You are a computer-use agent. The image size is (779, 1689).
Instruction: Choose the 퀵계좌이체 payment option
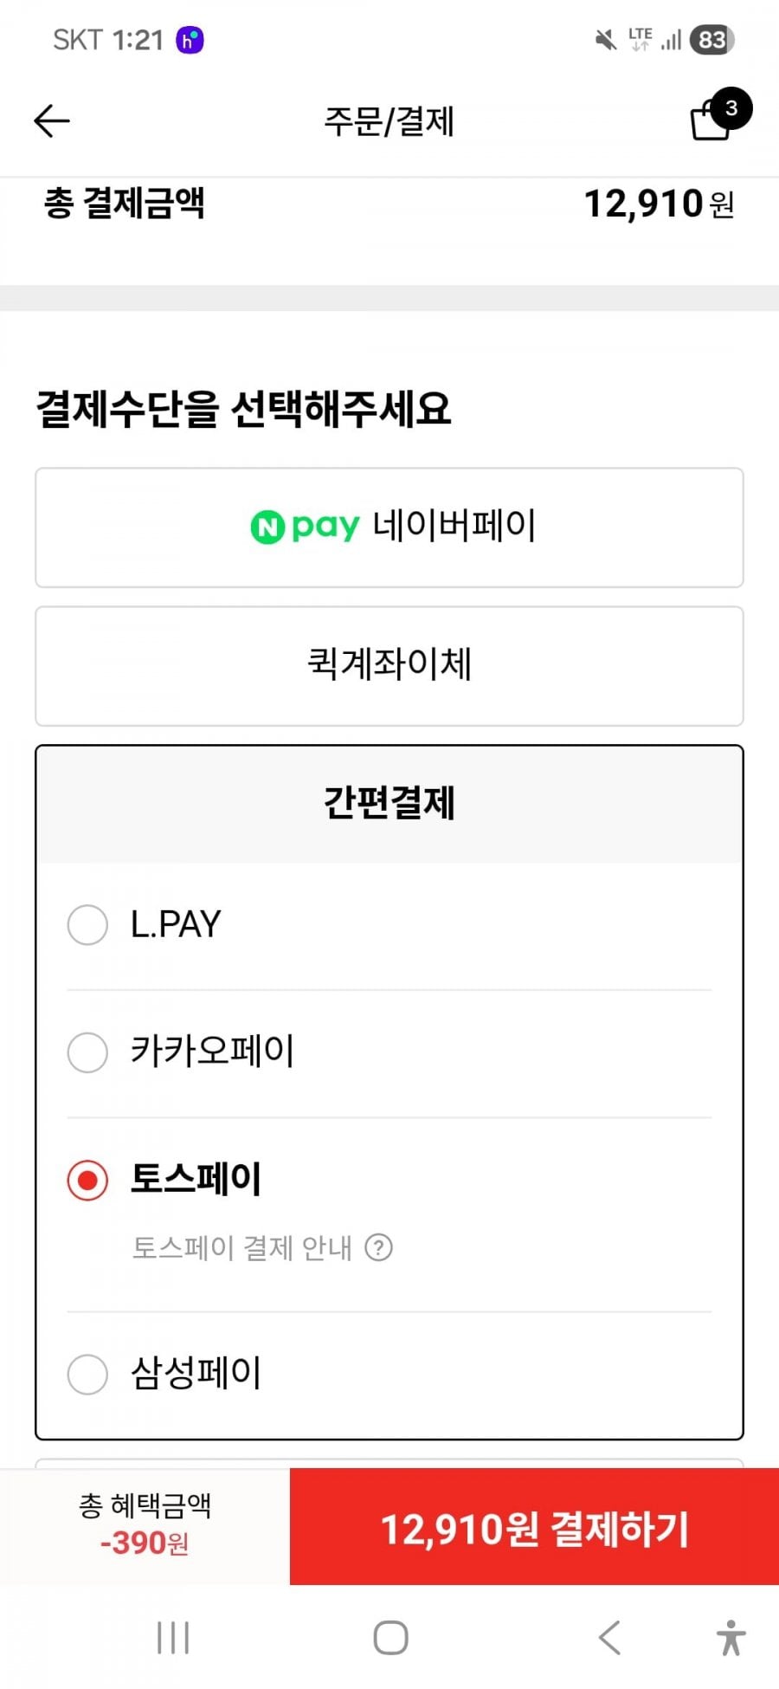click(389, 665)
